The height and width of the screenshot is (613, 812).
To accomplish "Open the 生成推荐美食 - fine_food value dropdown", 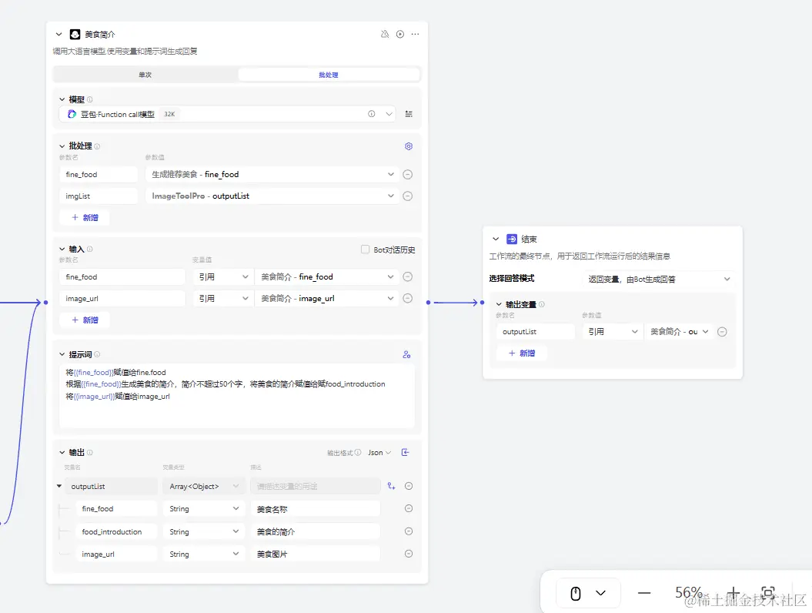I will coord(272,175).
